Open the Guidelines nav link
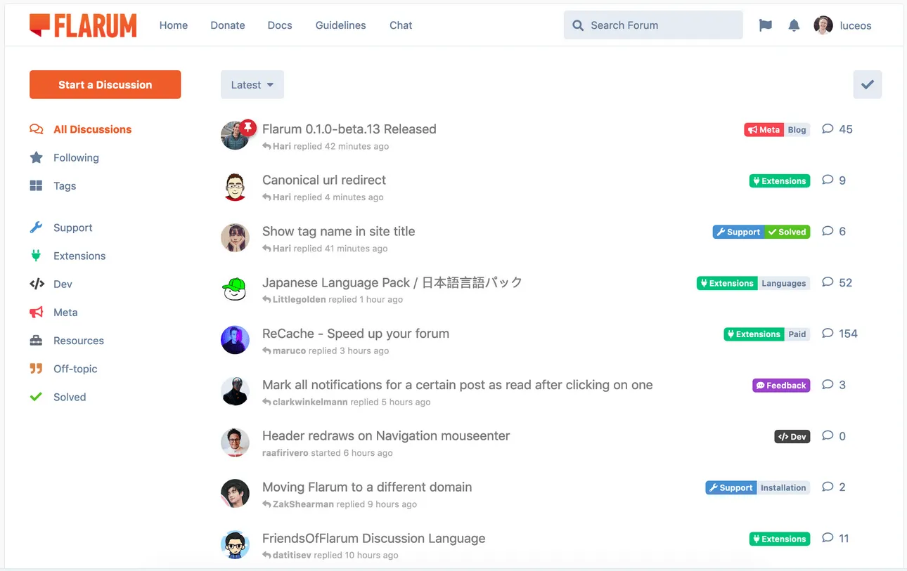This screenshot has width=907, height=571. (341, 25)
